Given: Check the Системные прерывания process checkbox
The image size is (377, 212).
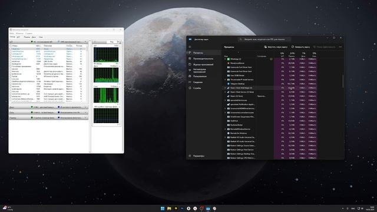Looking at the screenshot, I should (x=11, y=67).
